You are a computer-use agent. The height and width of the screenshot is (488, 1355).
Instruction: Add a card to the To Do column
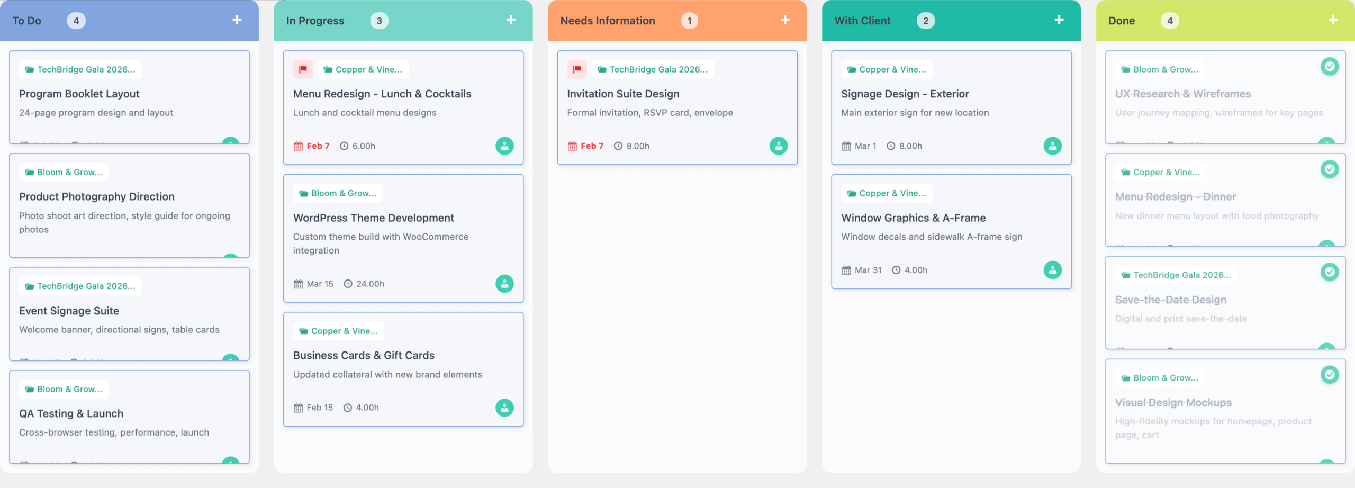pyautogui.click(x=237, y=20)
